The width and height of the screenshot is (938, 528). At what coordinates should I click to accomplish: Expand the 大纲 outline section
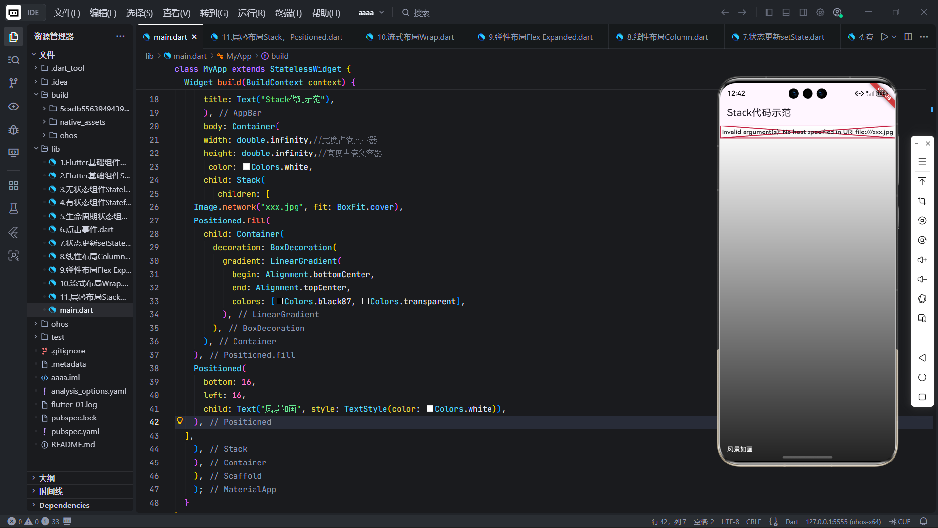47,478
